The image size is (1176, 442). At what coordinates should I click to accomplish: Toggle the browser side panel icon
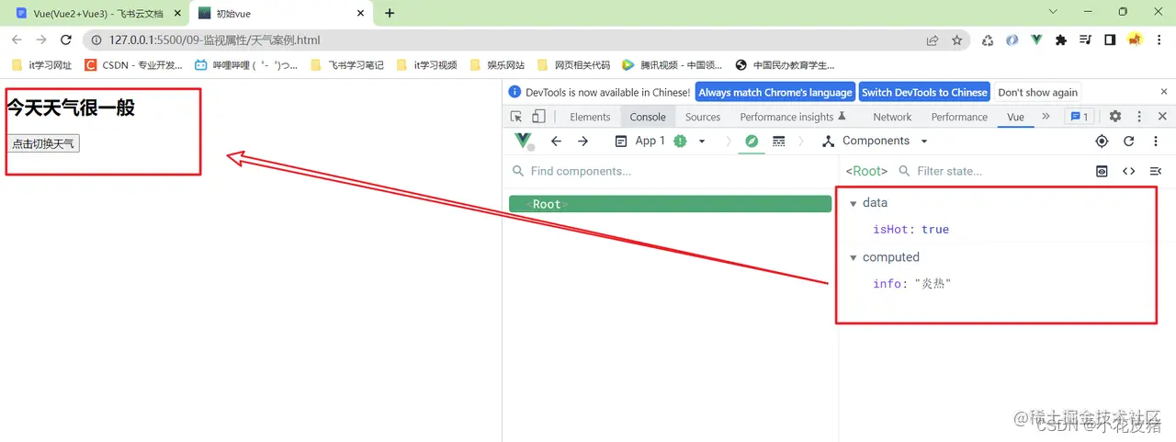[x=1110, y=40]
